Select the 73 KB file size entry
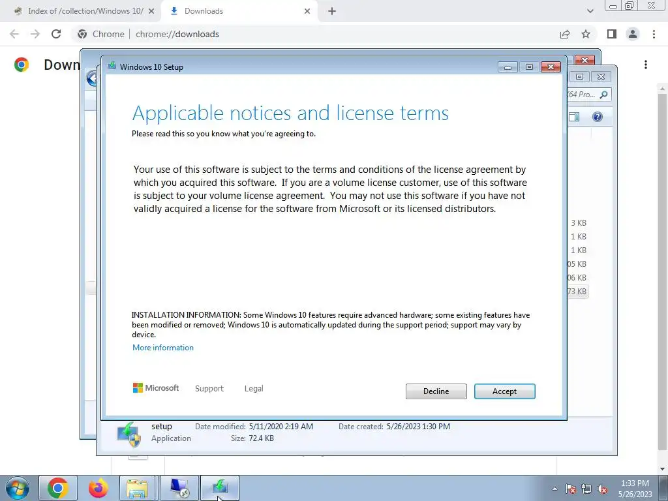Image resolution: width=668 pixels, height=501 pixels. pyautogui.click(x=577, y=292)
